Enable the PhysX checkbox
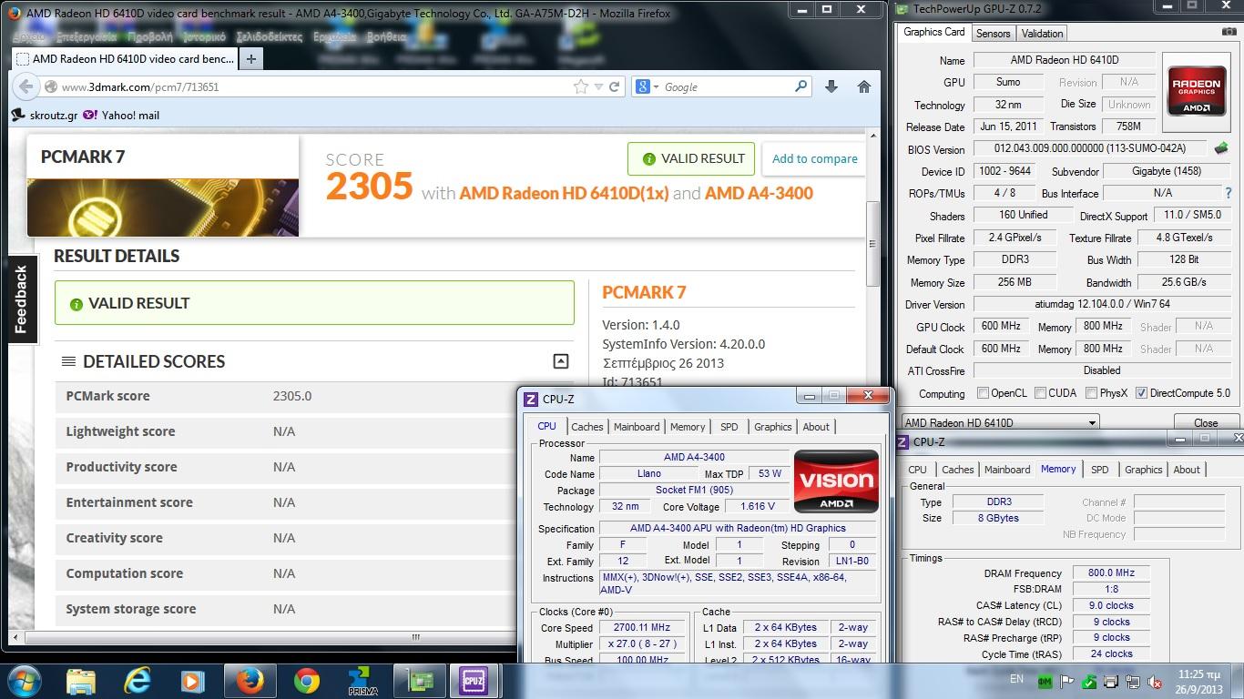The image size is (1244, 699). (x=1091, y=393)
